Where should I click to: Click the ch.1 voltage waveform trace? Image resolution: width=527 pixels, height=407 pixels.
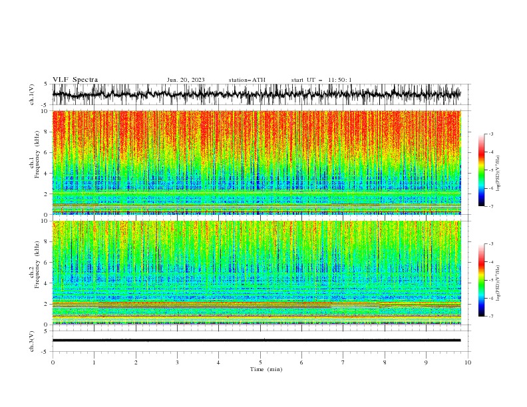click(x=256, y=94)
